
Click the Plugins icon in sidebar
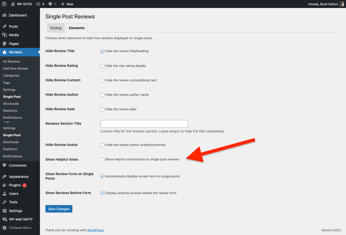(4, 185)
